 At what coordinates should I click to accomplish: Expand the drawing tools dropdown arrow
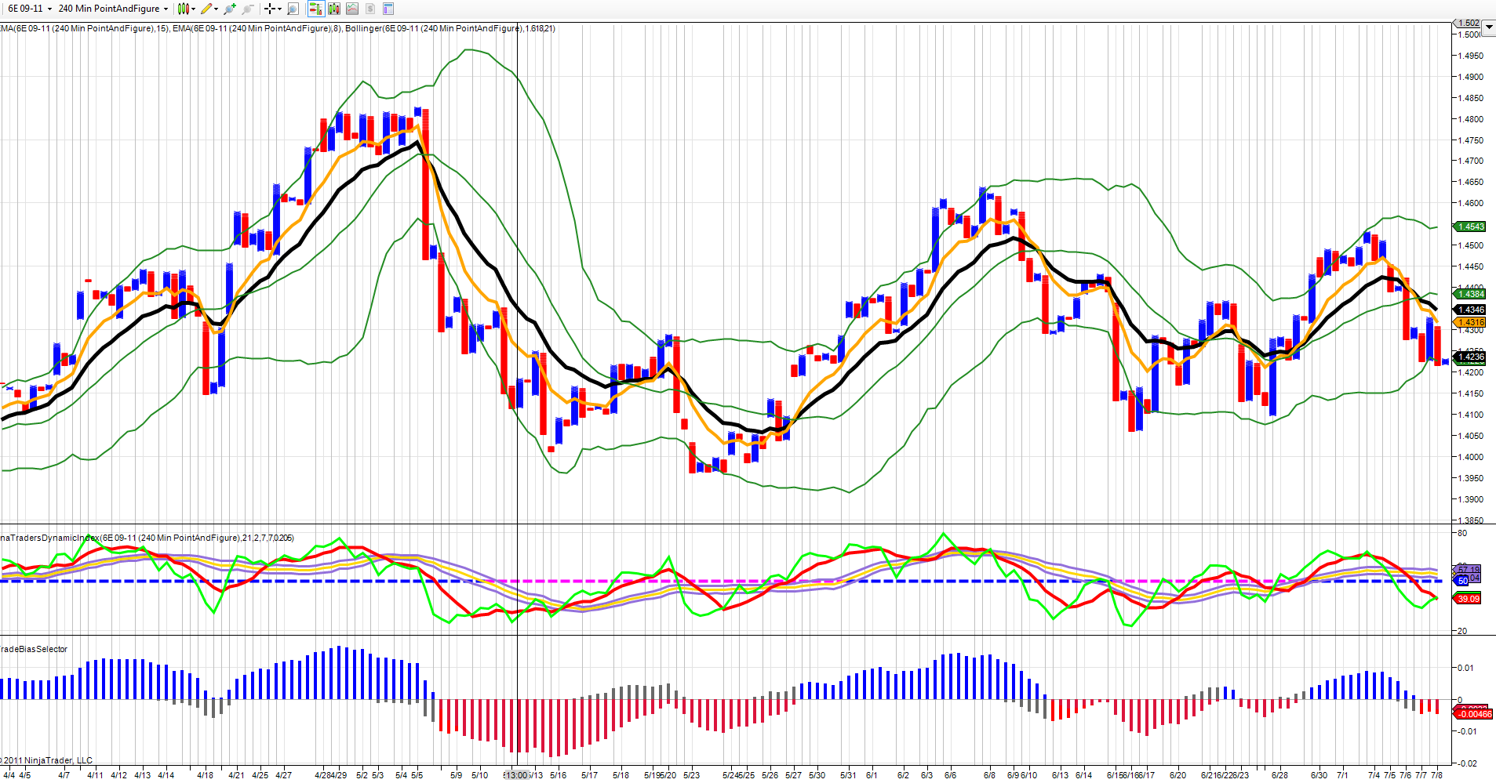[x=216, y=9]
